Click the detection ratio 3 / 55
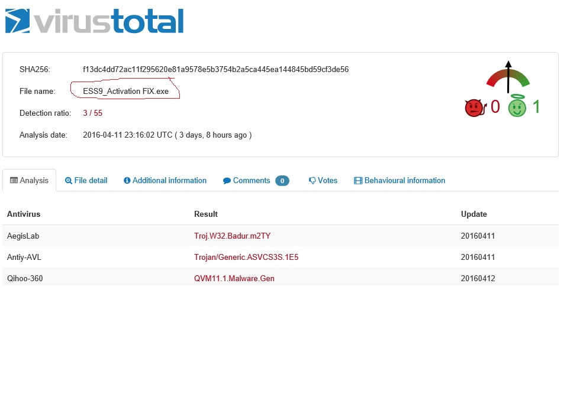583x394 pixels. pyautogui.click(x=92, y=113)
